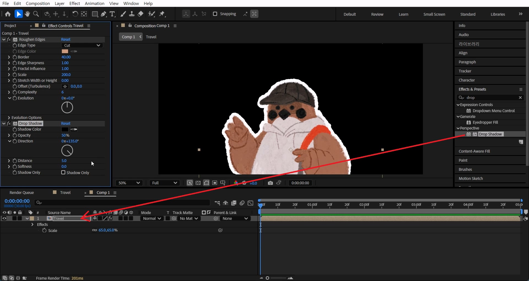The height and width of the screenshot is (281, 529).
Task: Switch to the Travel timeline tab
Action: click(65, 193)
